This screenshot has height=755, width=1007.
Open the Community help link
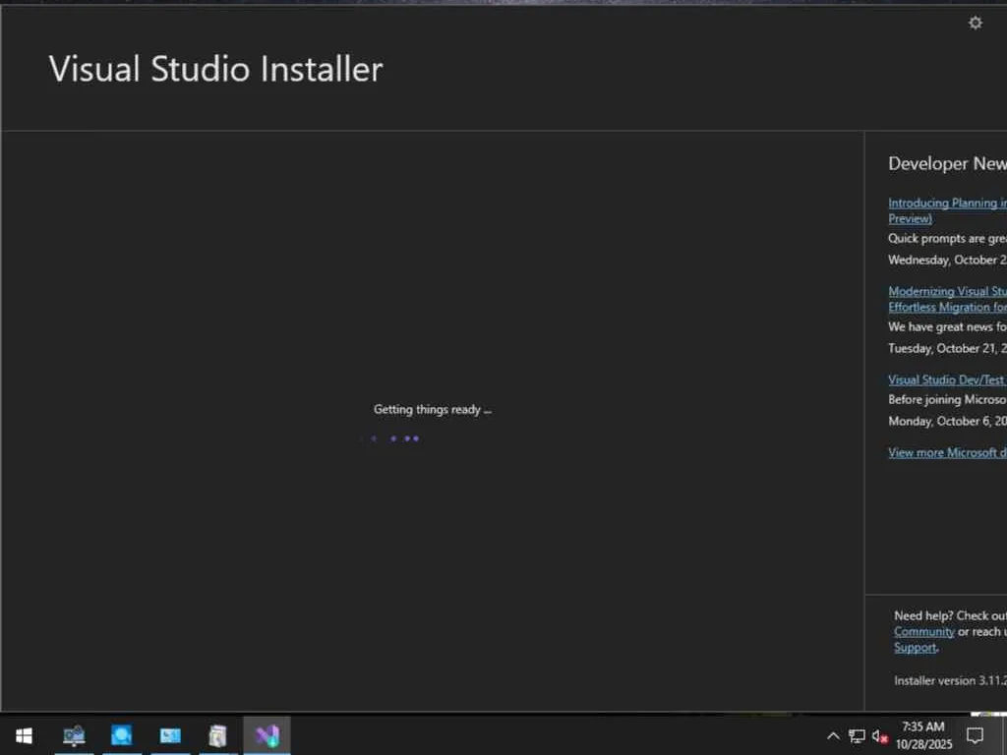click(924, 632)
